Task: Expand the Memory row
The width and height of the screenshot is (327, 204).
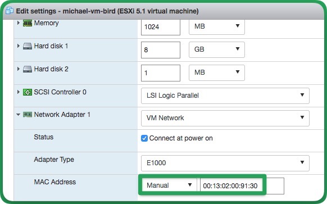Action: click(18, 22)
